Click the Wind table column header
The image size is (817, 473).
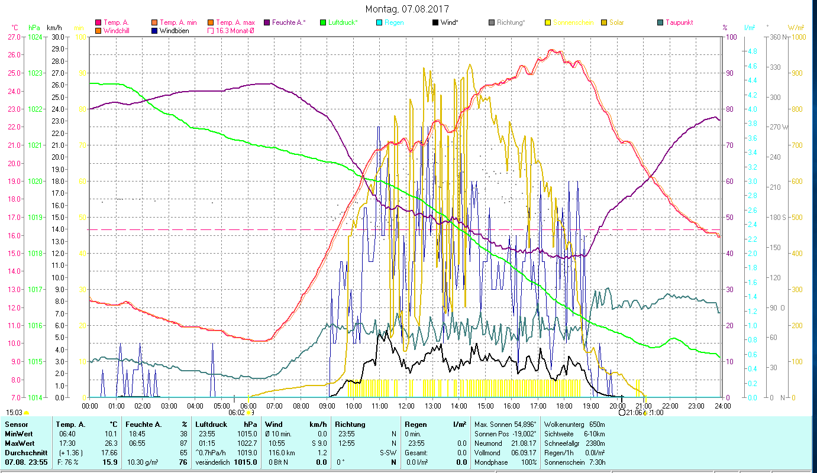[274, 425]
